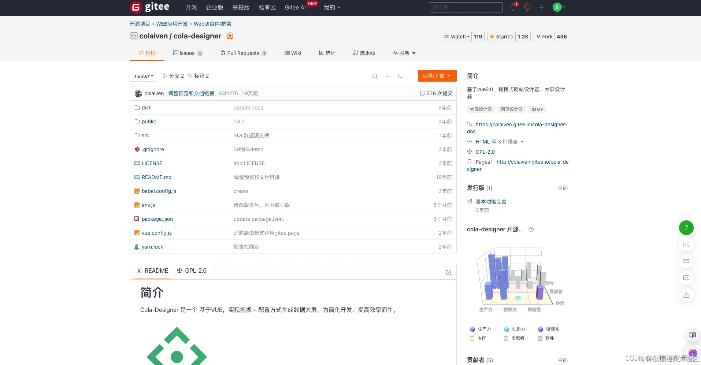Image resolution: width=701 pixels, height=365 pixels.
Task: Open file search with the magnifier icon
Action: click(375, 76)
